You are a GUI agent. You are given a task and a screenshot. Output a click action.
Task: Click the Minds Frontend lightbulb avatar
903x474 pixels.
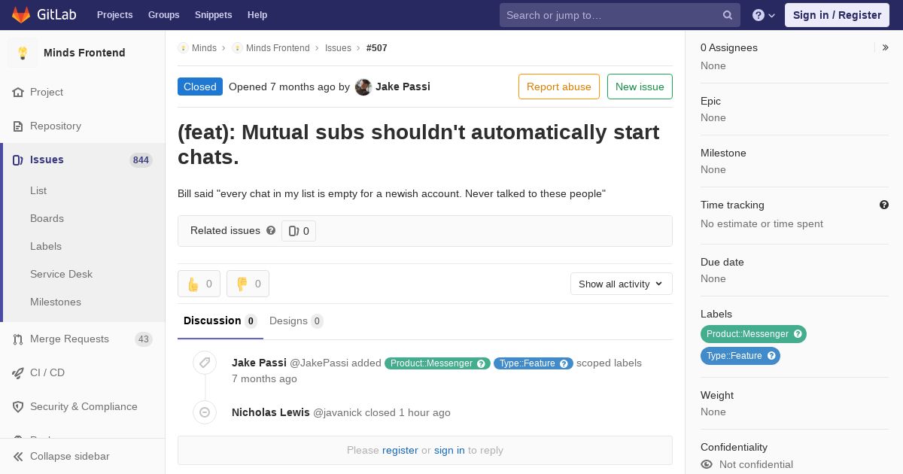pos(23,53)
